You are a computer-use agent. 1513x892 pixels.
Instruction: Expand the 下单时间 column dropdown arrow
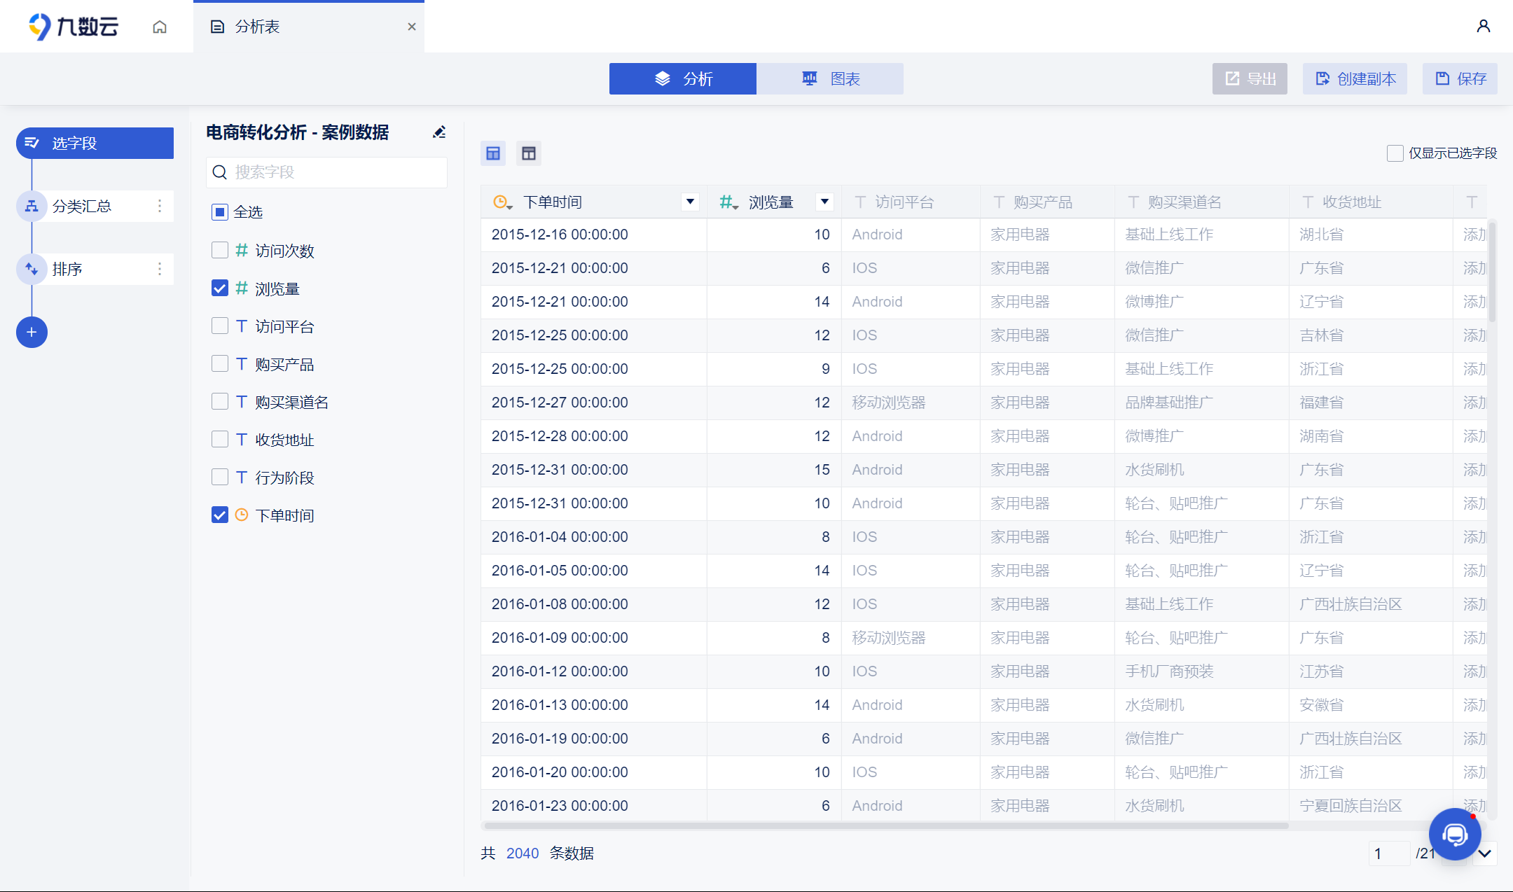pos(690,202)
